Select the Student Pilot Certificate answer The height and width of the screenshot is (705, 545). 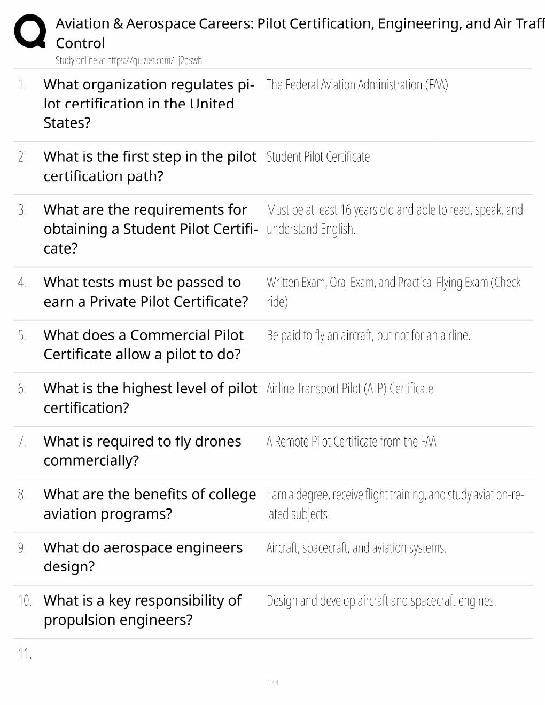pos(318,157)
